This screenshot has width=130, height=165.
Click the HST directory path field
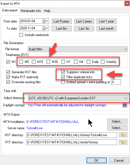[x=72, y=135]
